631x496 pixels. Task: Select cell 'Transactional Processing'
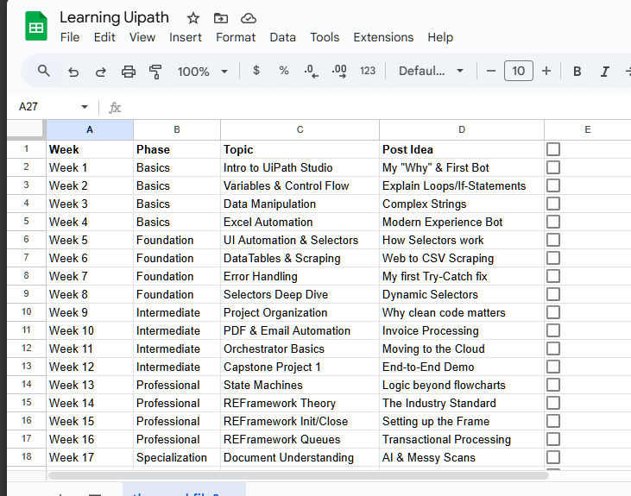pyautogui.click(x=462, y=439)
